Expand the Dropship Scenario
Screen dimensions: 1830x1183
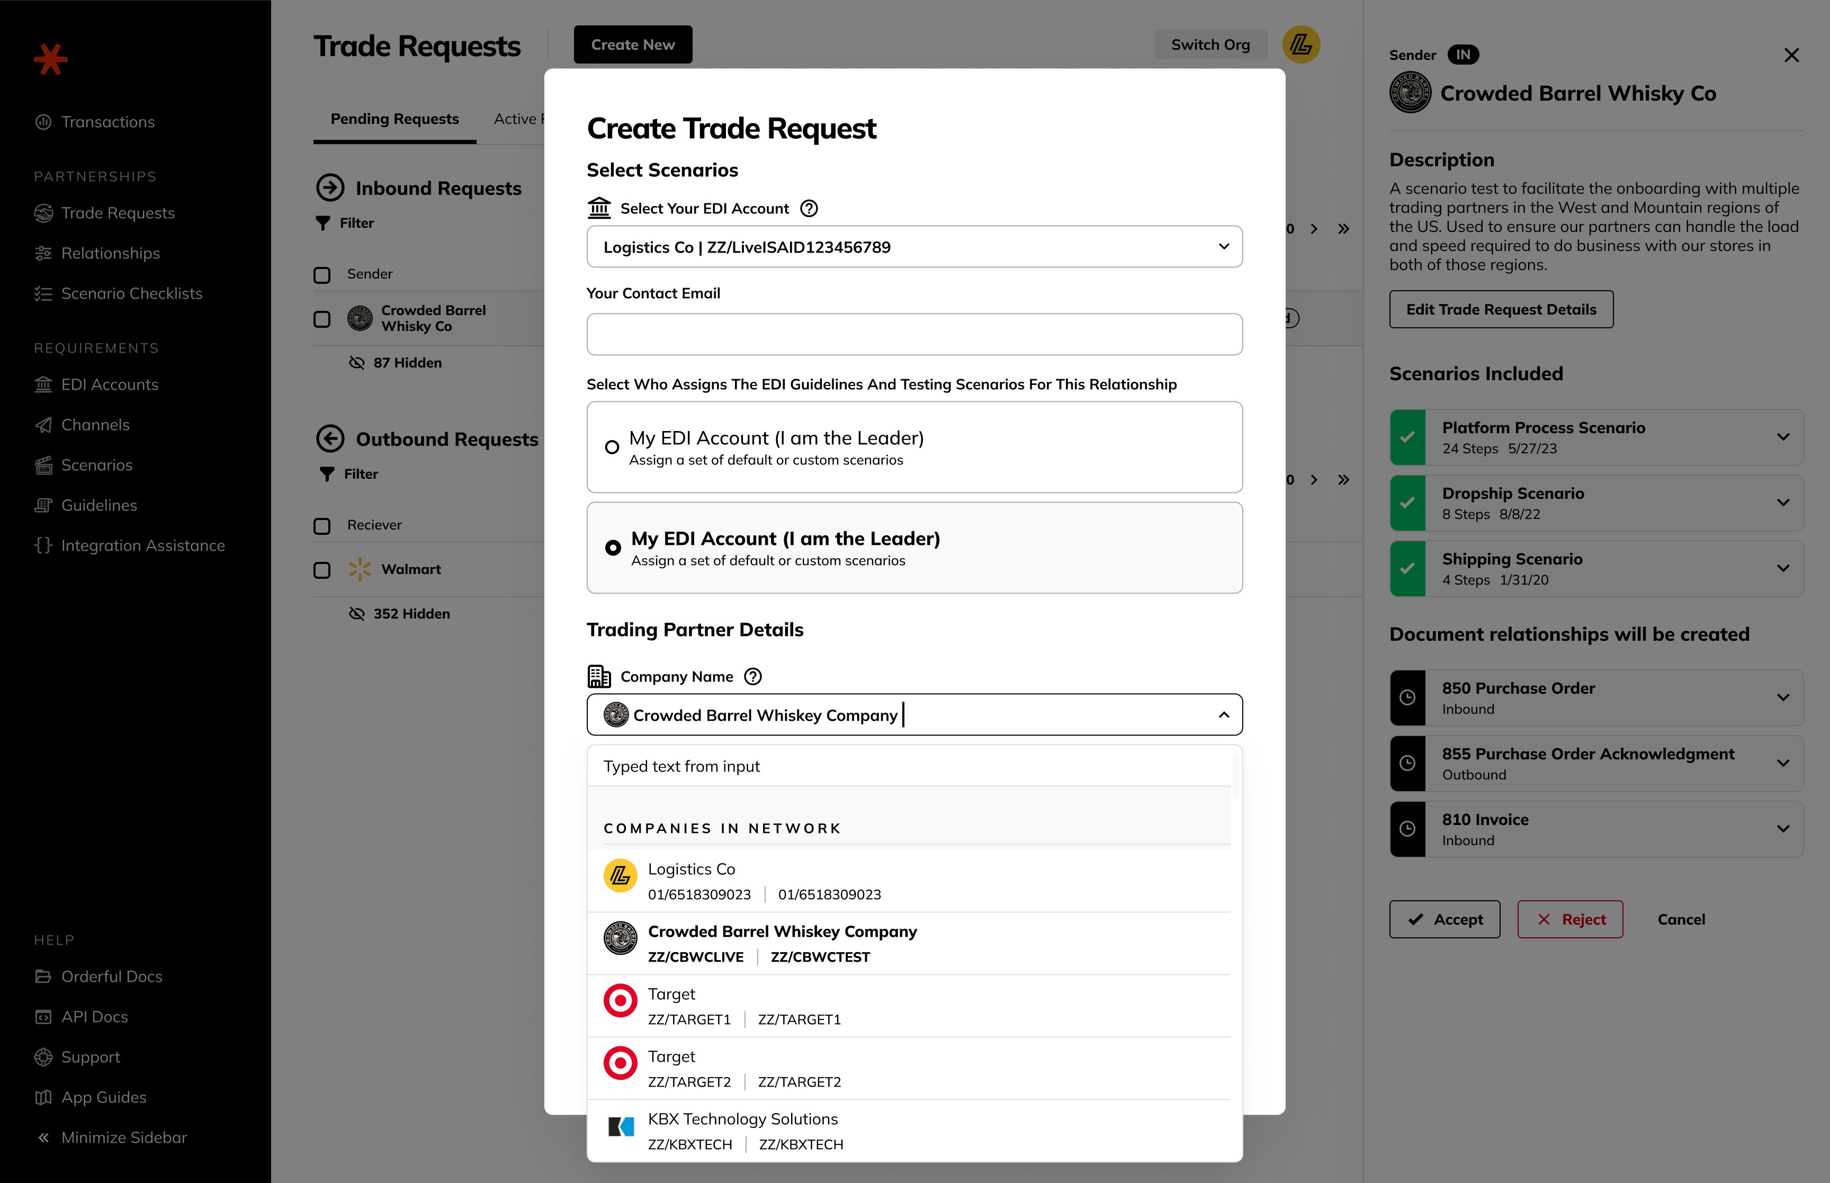coord(1783,503)
